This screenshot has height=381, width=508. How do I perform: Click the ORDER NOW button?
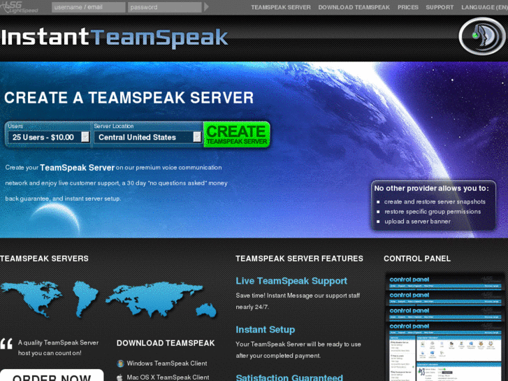(52, 375)
